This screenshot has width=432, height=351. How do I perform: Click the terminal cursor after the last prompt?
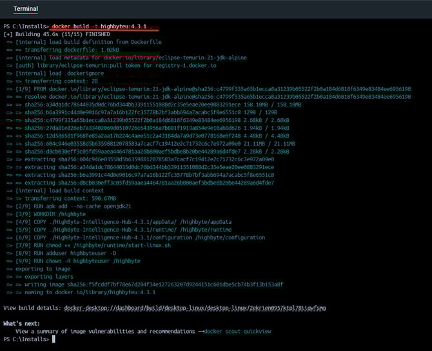coord(54,339)
